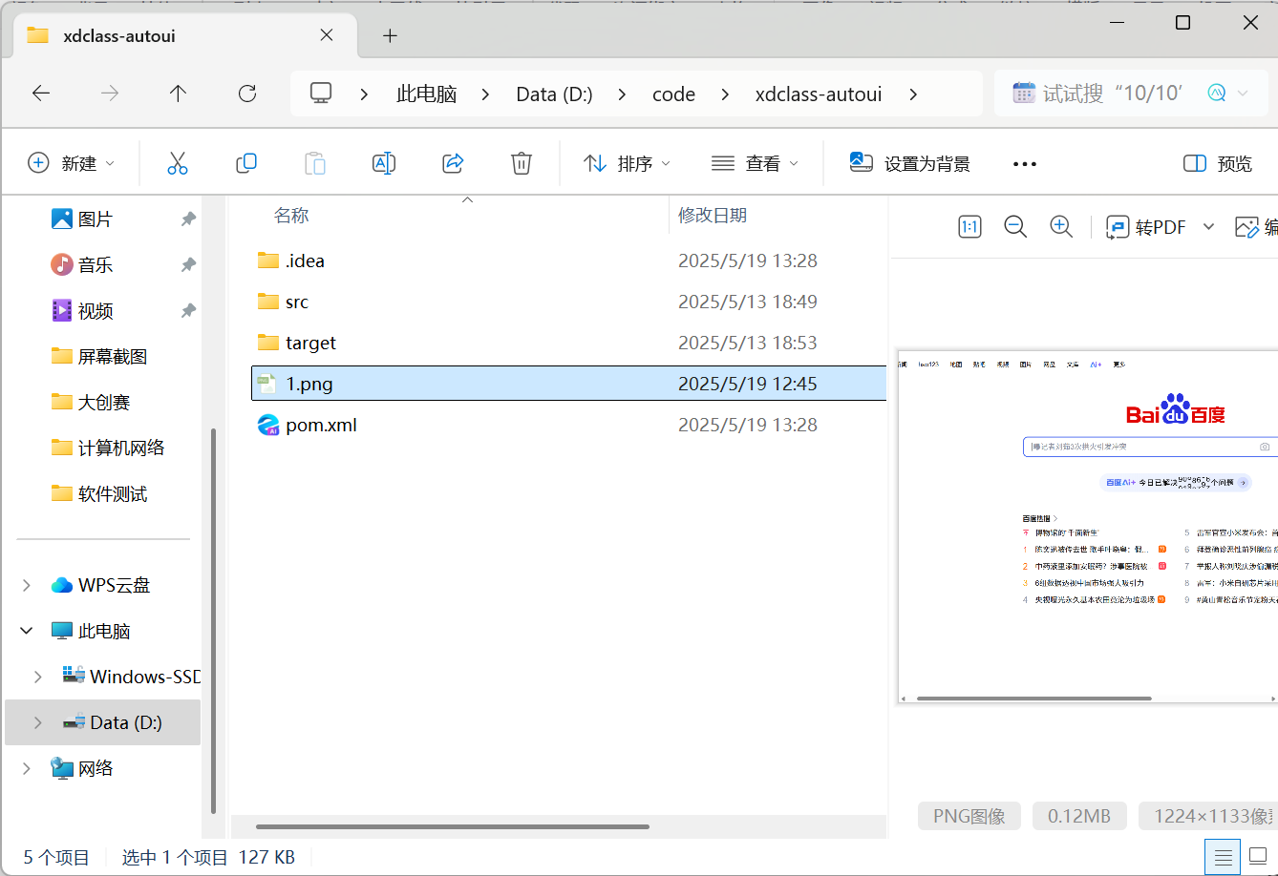Open a new tab with plus button
Image resolution: width=1278 pixels, height=876 pixels.
click(x=390, y=36)
